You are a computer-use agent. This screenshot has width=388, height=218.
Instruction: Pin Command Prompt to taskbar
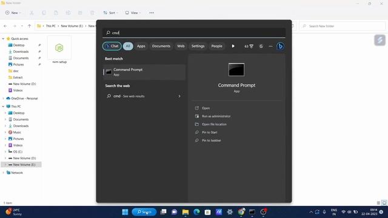pyautogui.click(x=212, y=140)
